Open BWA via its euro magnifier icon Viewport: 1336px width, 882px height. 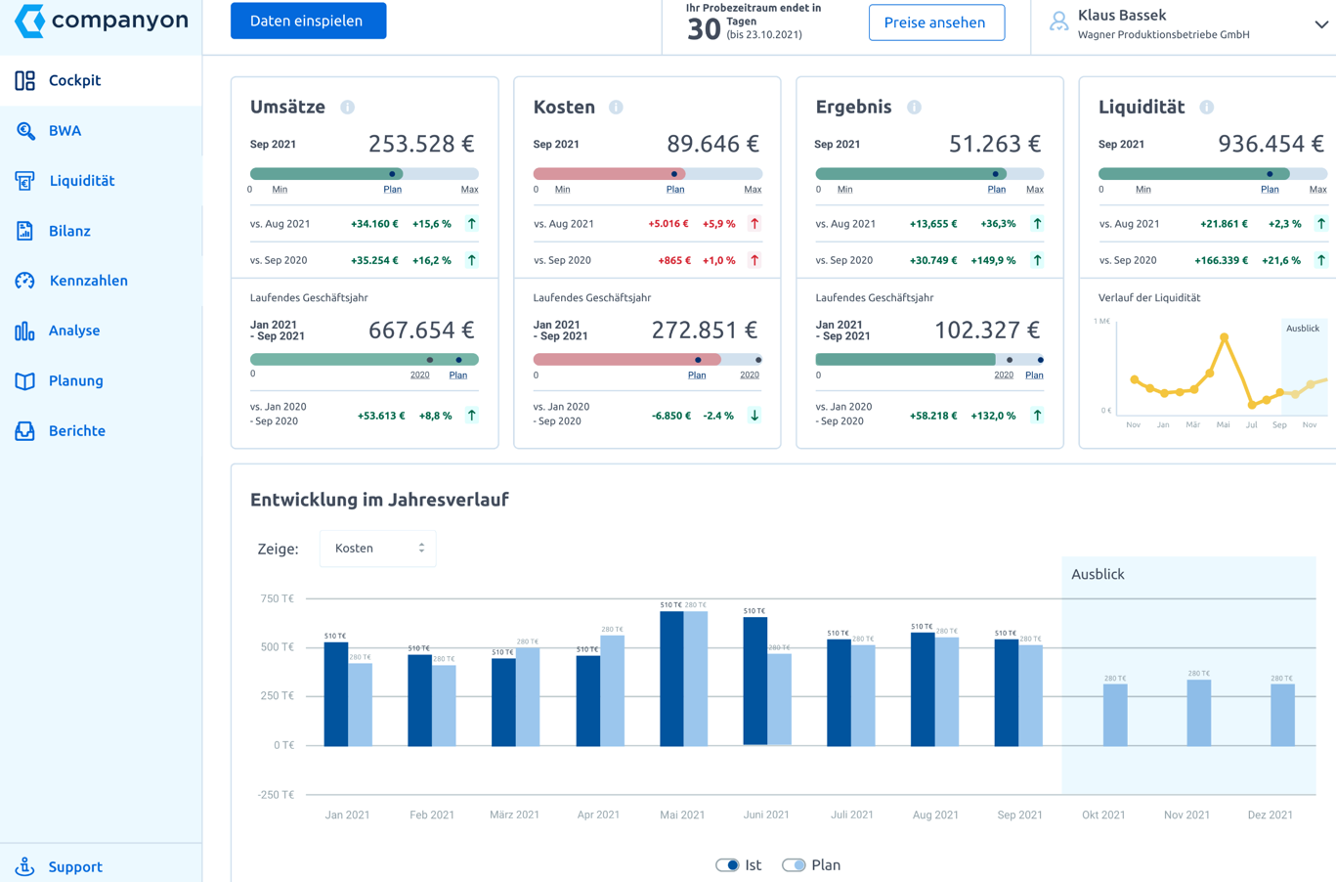tap(25, 131)
